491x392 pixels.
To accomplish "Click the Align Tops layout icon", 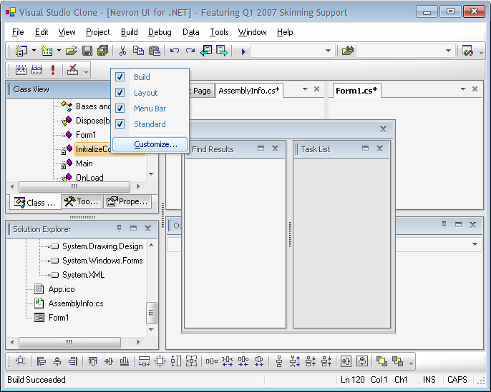I will [x=93, y=361].
